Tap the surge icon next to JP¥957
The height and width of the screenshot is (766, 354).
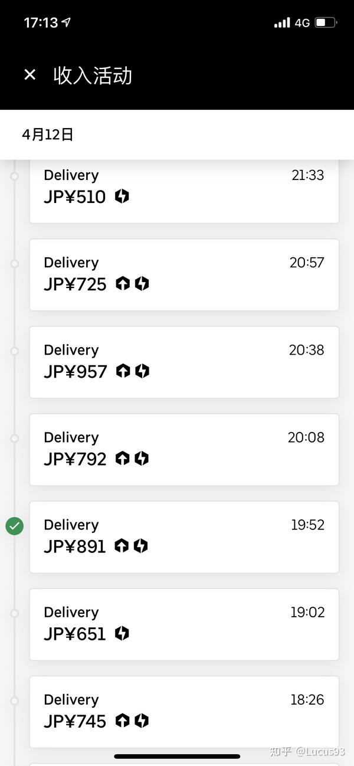point(142,371)
